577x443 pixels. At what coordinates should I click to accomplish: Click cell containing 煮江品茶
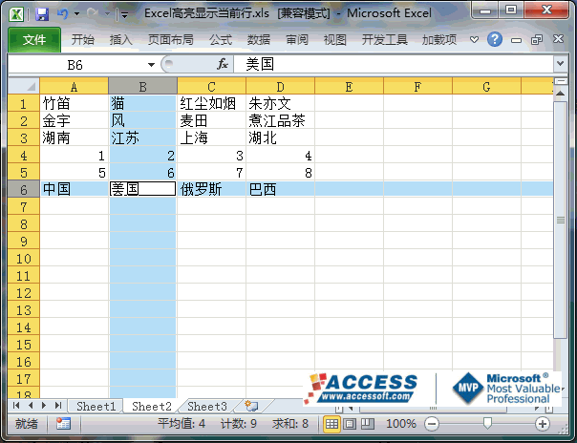pyautogui.click(x=280, y=120)
